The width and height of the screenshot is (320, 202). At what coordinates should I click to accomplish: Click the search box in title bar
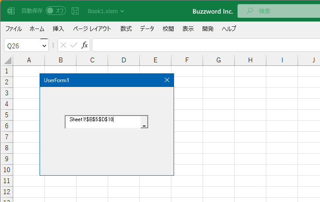[x=279, y=11]
